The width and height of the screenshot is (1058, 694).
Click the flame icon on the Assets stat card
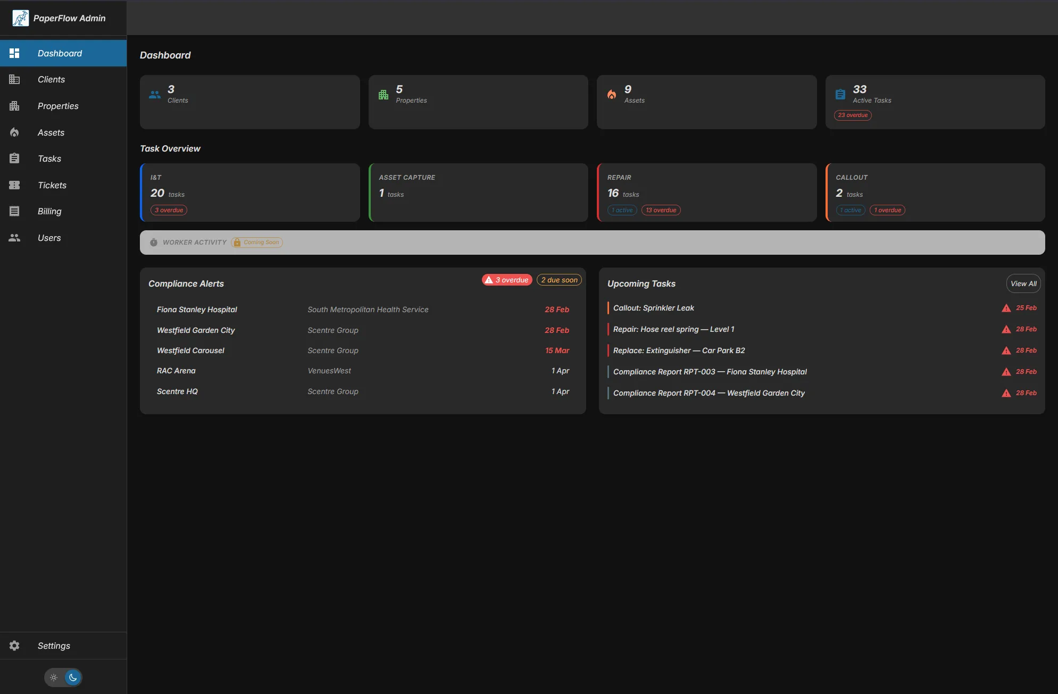612,94
